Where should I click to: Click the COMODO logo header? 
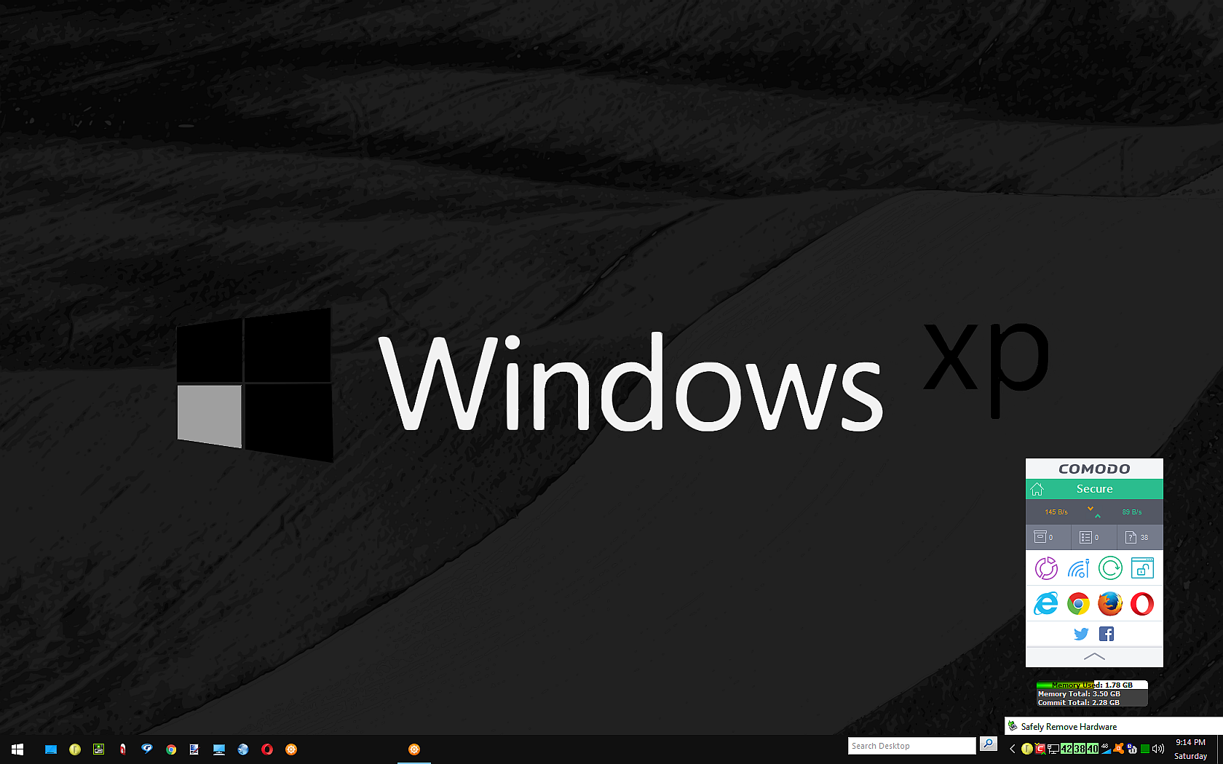pyautogui.click(x=1094, y=469)
